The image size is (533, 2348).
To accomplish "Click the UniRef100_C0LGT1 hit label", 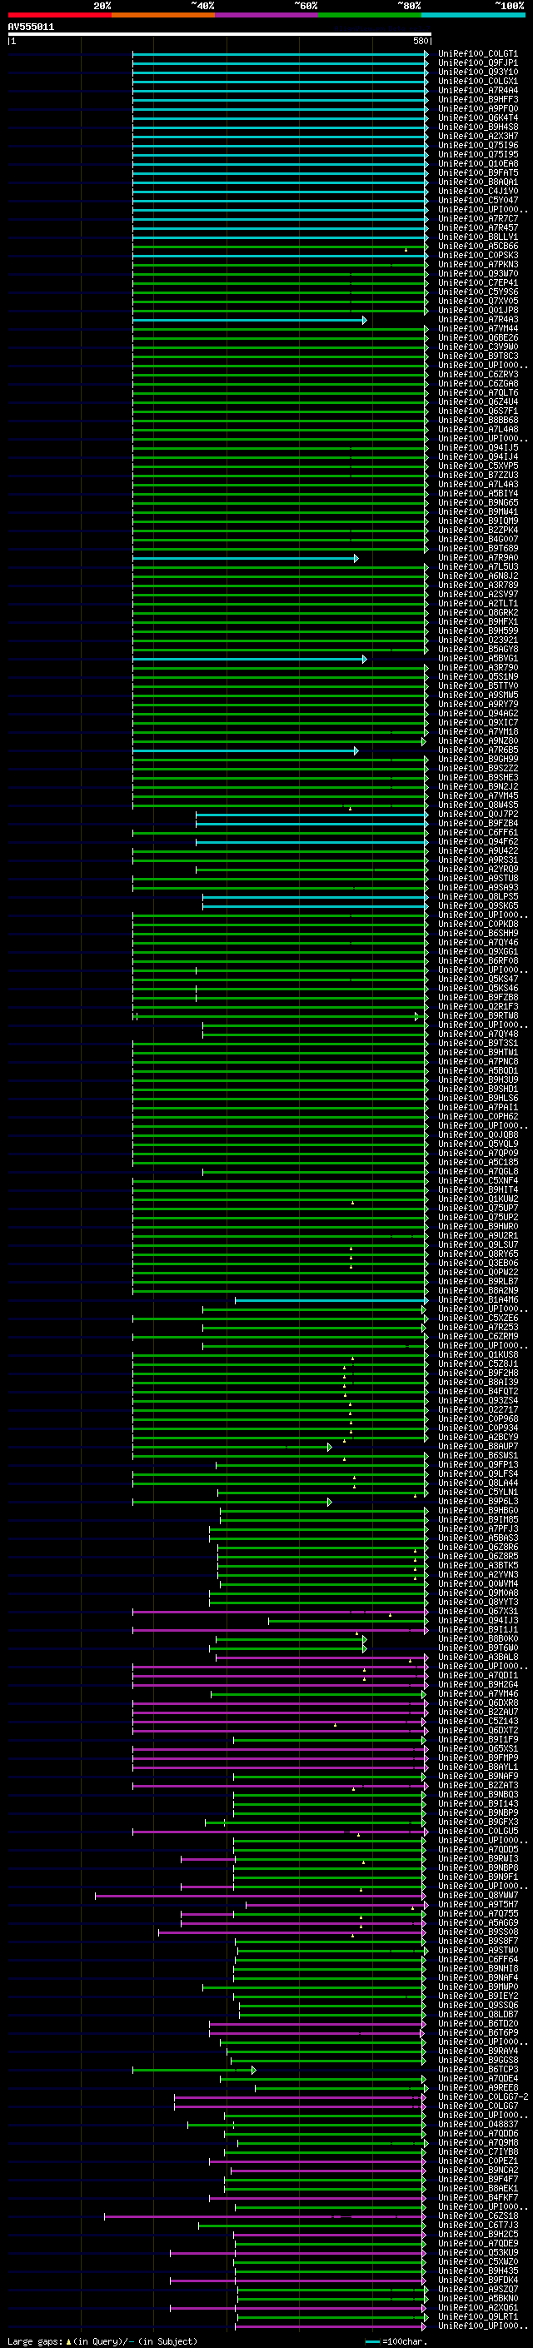I will click(477, 55).
